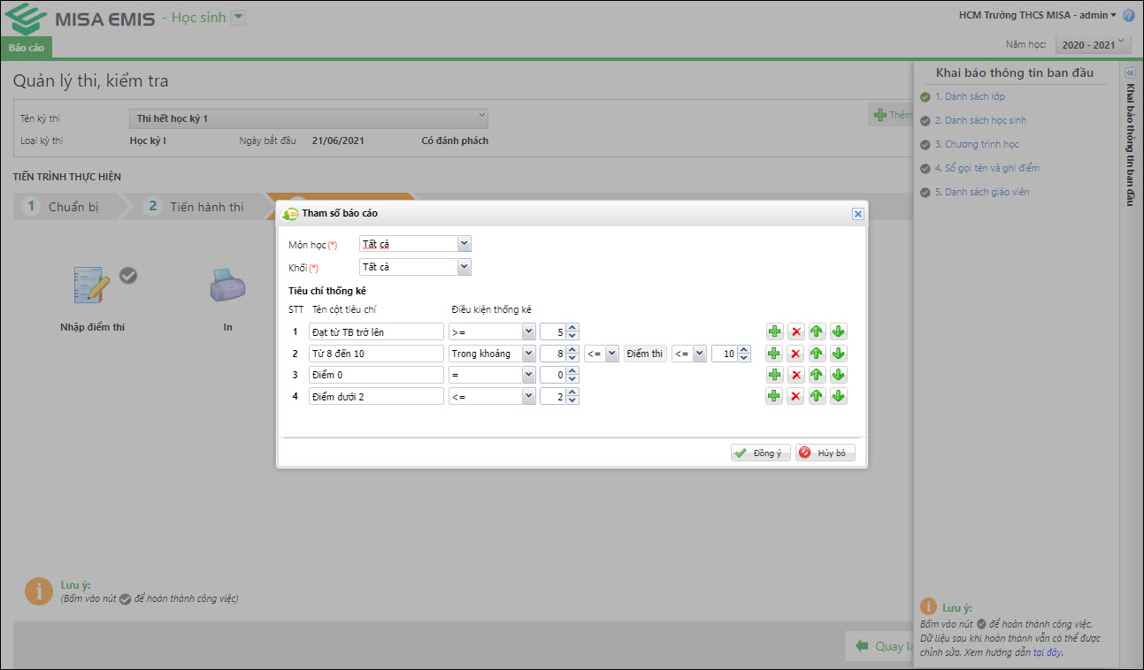
Task: Add a criterion after row 2
Action: 774,354
